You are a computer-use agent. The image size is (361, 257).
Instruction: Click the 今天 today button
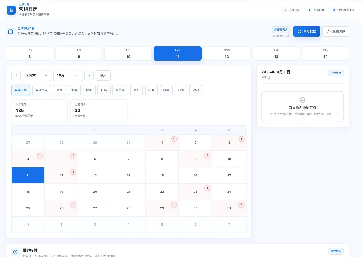click(x=103, y=75)
